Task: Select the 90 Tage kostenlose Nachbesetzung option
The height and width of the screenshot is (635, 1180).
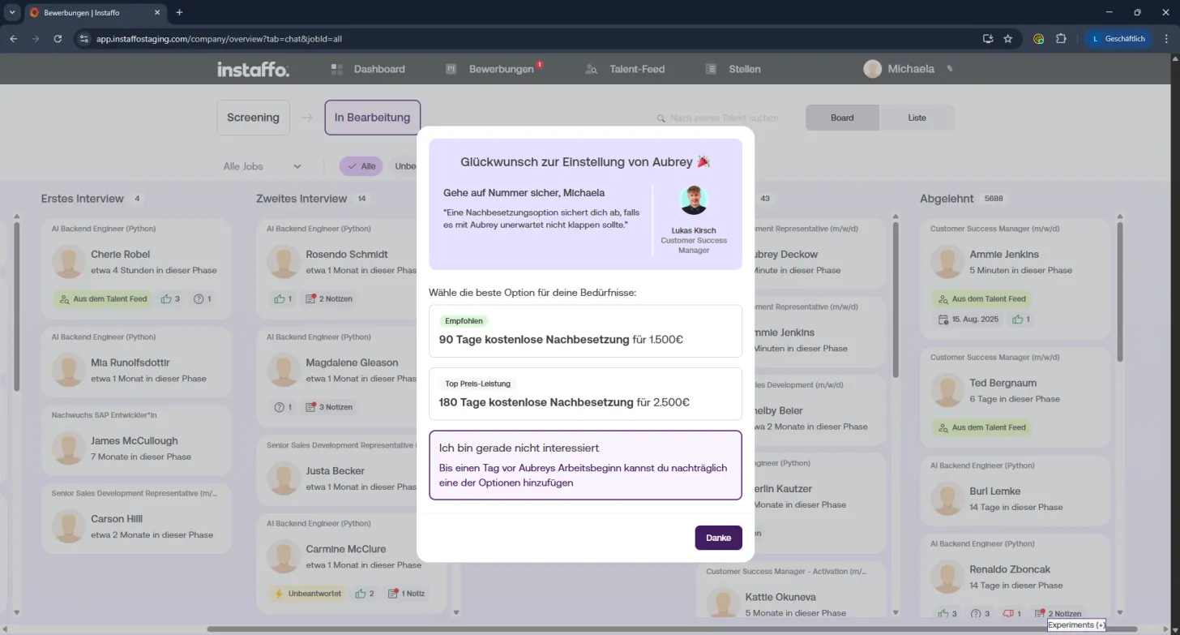Action: point(585,331)
